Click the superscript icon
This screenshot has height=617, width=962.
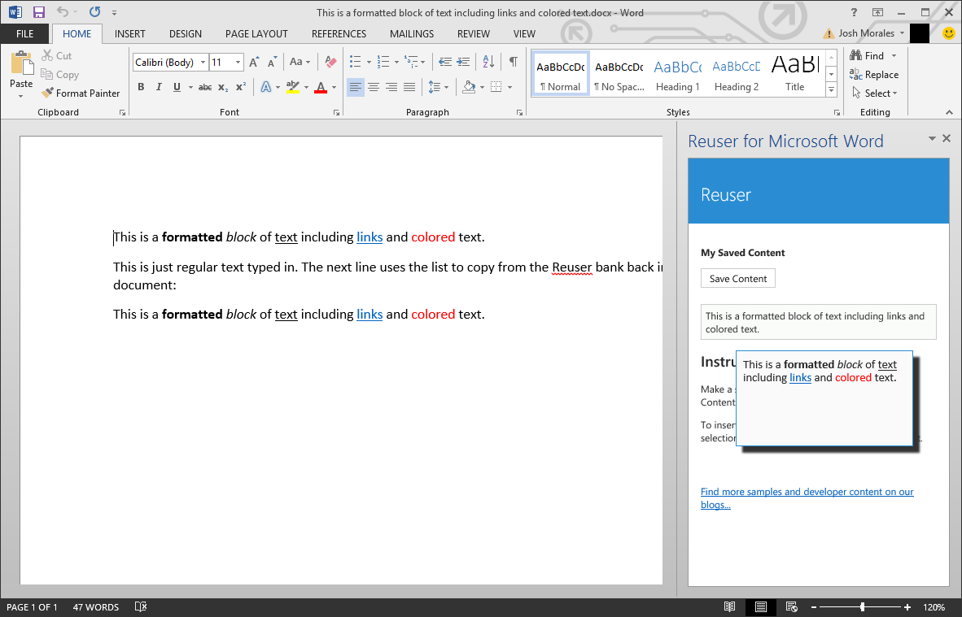click(x=240, y=86)
